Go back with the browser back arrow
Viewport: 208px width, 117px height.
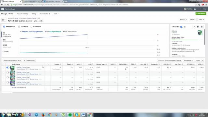tap(2, 5)
